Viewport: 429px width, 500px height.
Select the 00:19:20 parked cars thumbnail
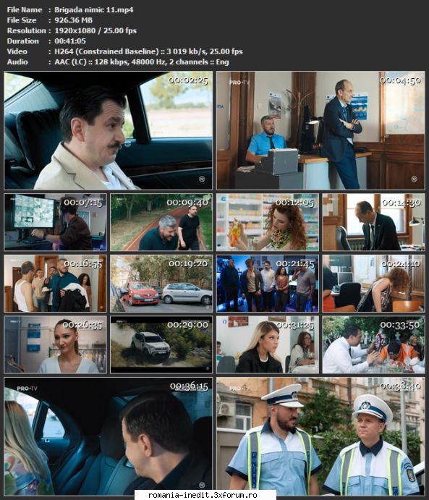click(x=161, y=283)
